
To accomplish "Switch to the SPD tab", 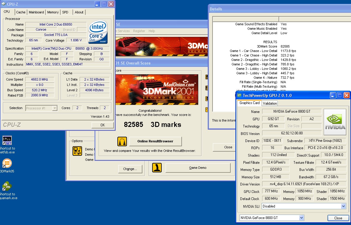I will pos(65,12).
